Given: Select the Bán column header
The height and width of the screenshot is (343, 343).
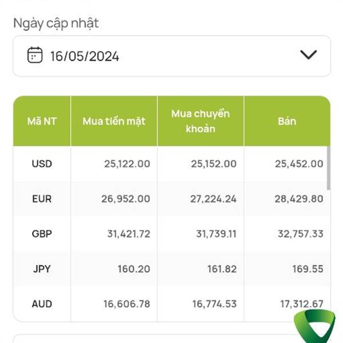Looking at the screenshot, I should click(287, 121).
